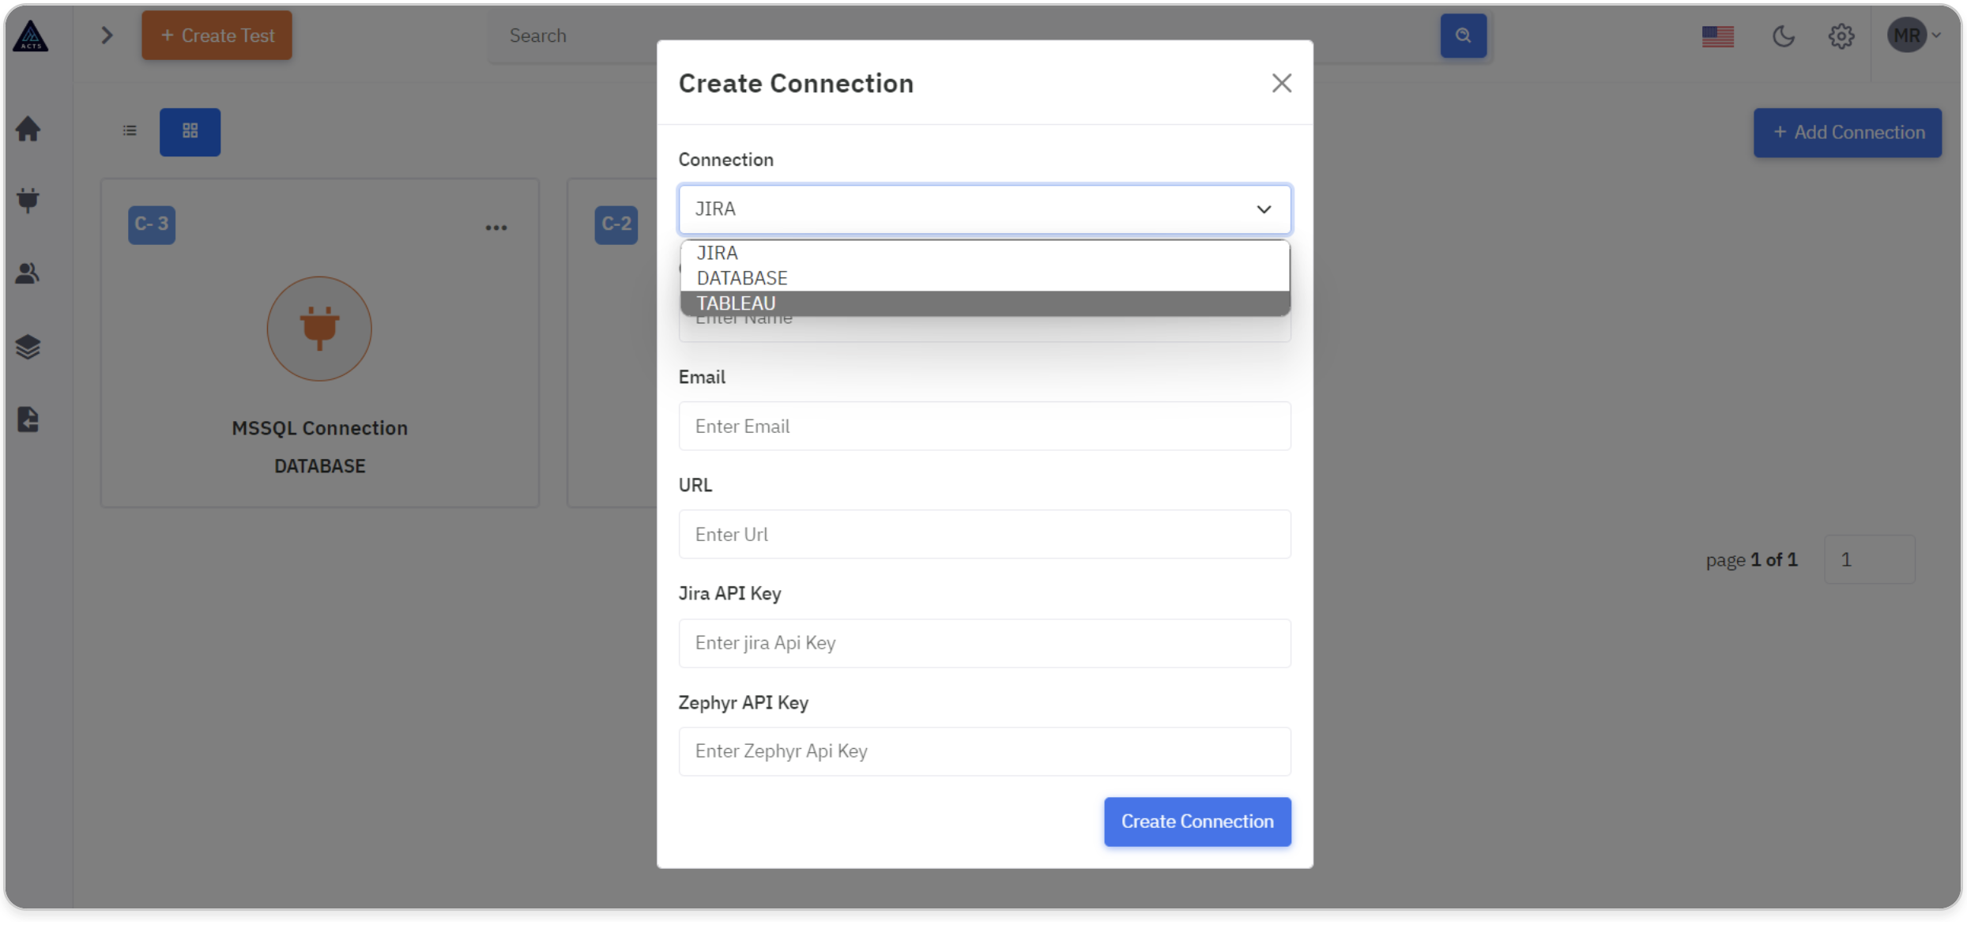The image size is (1967, 925).
Task: Toggle dark mode with moon icon
Action: tap(1783, 36)
